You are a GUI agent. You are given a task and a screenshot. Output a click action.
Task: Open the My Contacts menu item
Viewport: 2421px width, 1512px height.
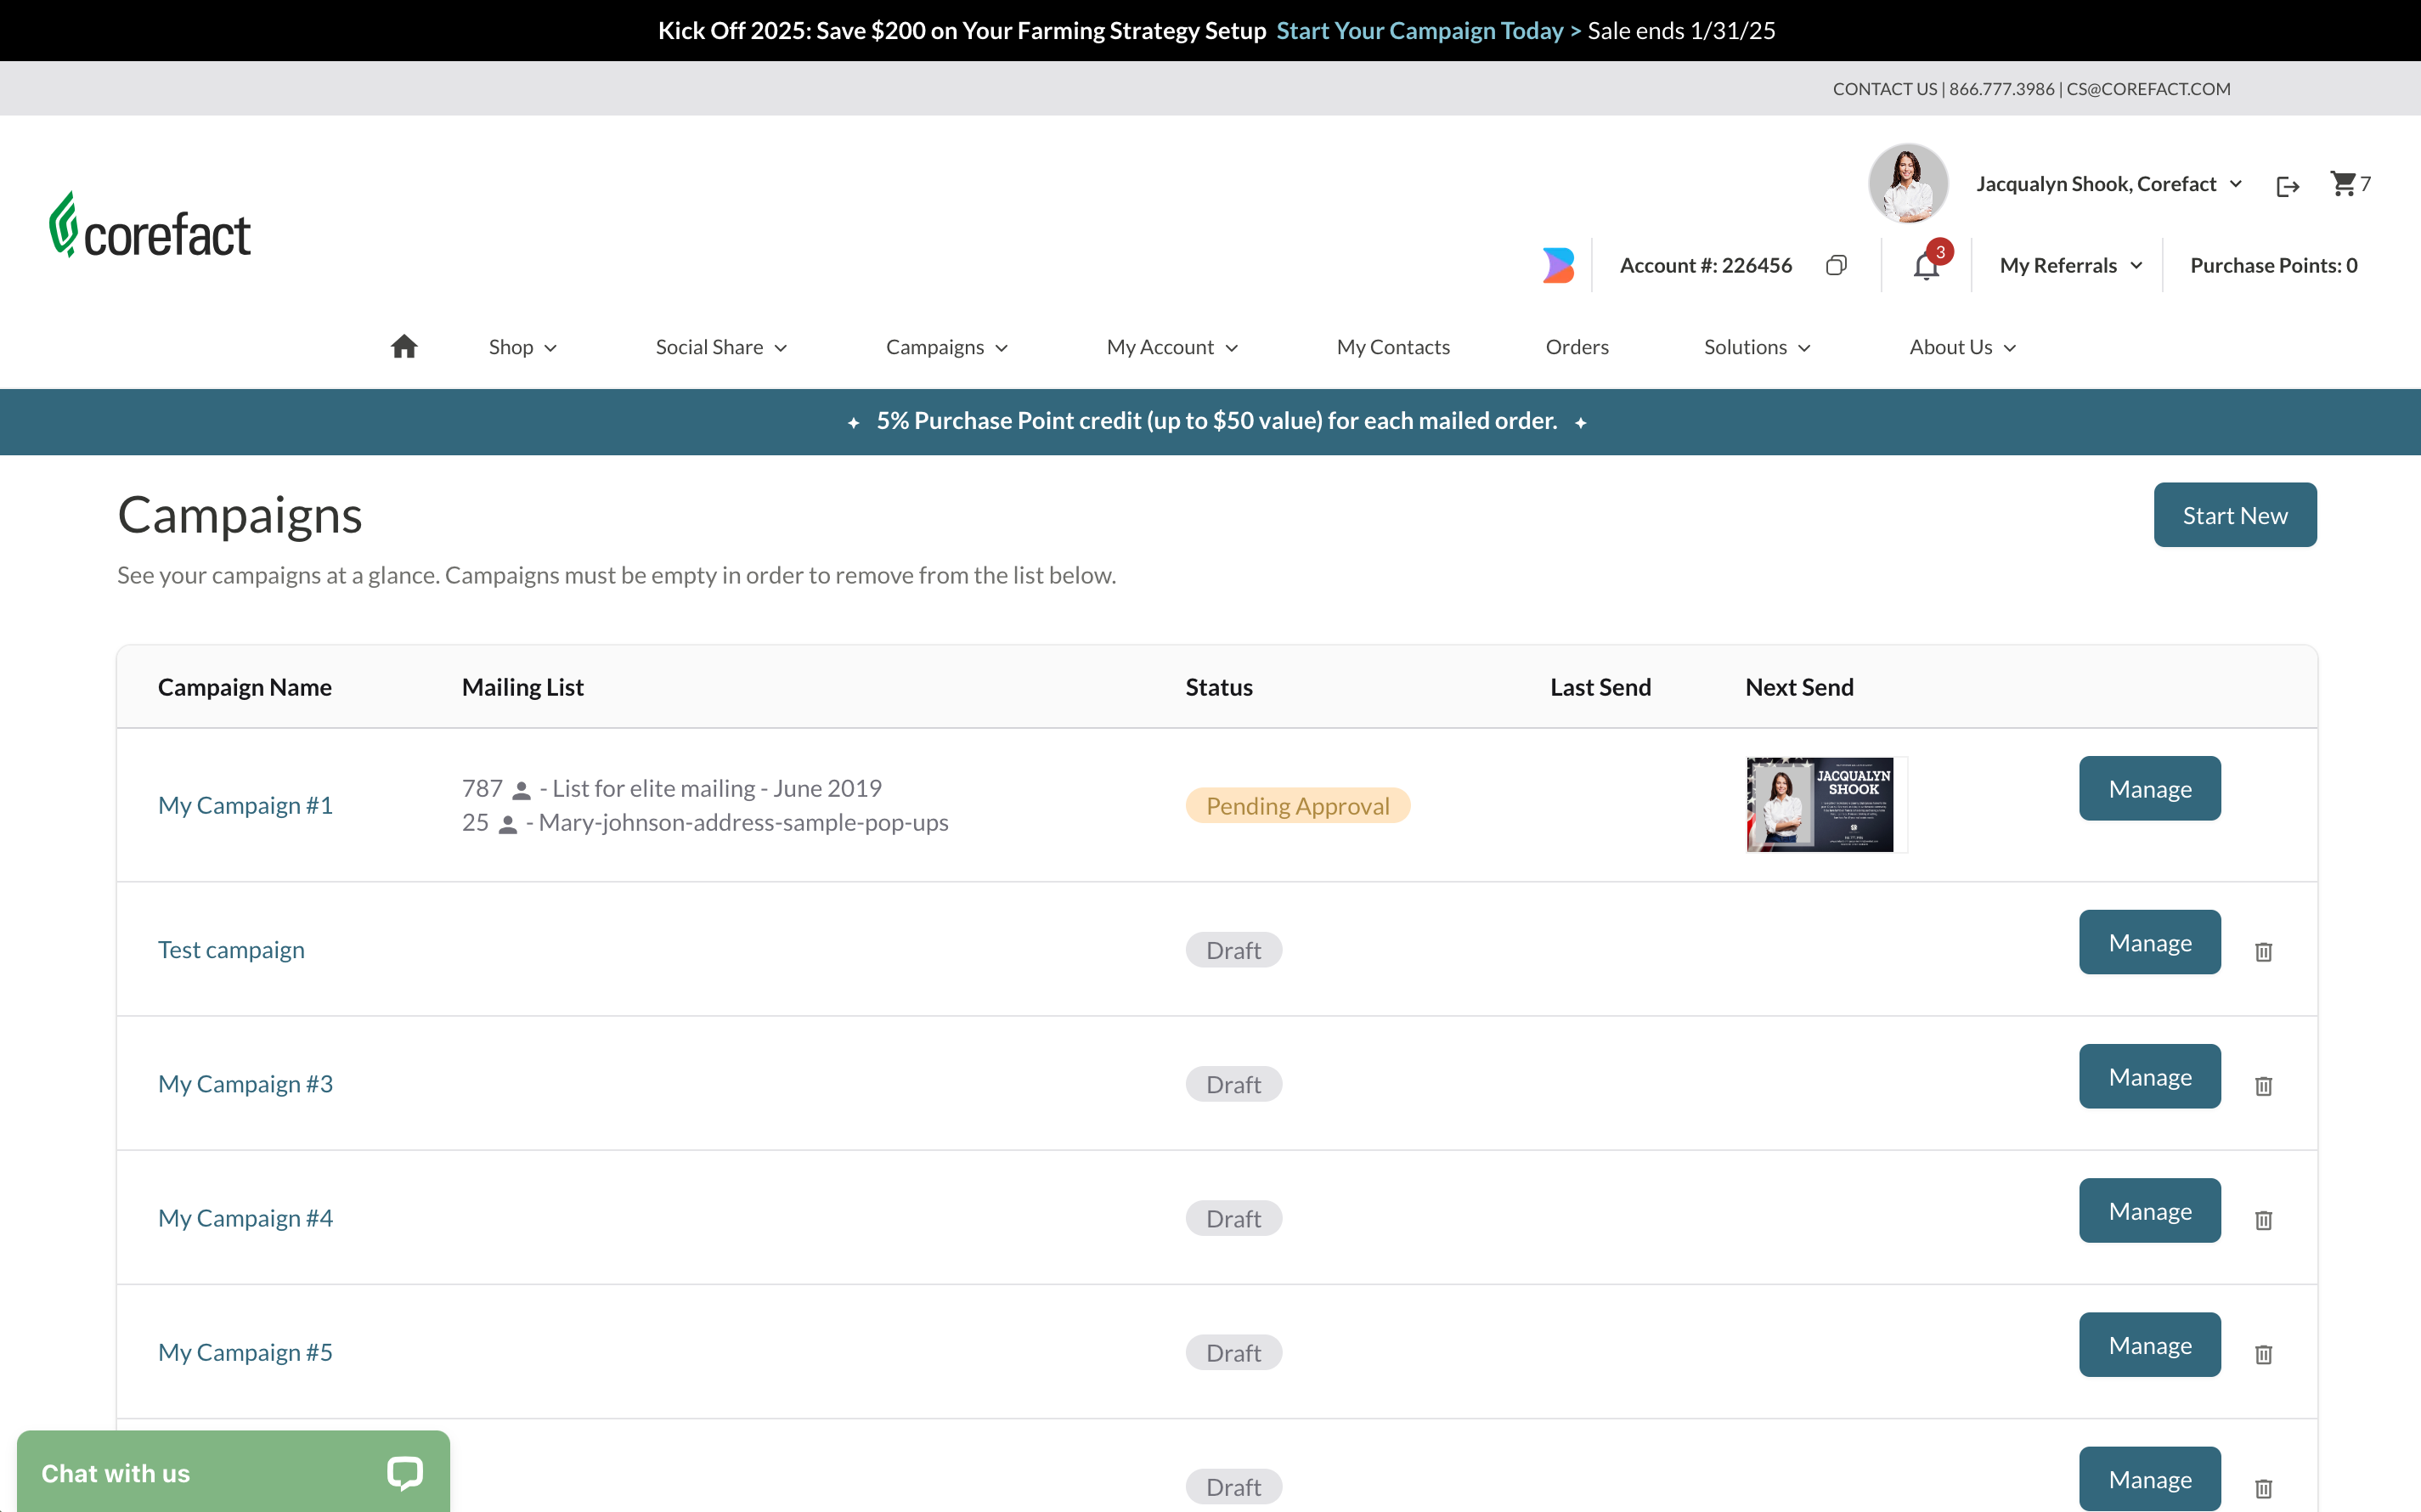pyautogui.click(x=1392, y=347)
